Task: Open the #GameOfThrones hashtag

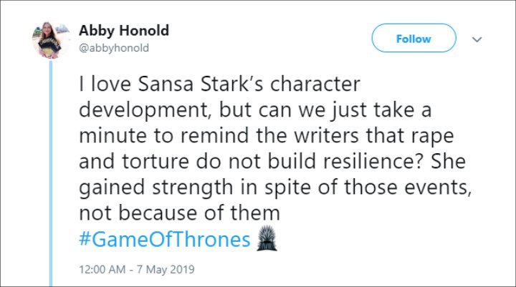Action: [165, 239]
